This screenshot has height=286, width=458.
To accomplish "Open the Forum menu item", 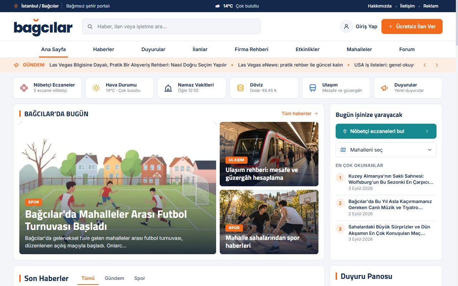I will click(x=407, y=49).
